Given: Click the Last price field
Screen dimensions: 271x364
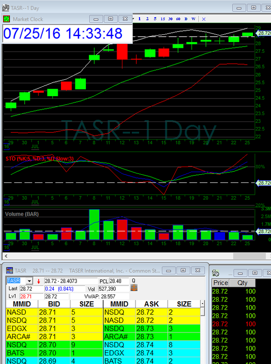Looking at the screenshot, I should (31, 288).
